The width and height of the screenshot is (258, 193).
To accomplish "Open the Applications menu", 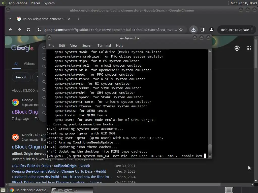I will click(18, 3).
